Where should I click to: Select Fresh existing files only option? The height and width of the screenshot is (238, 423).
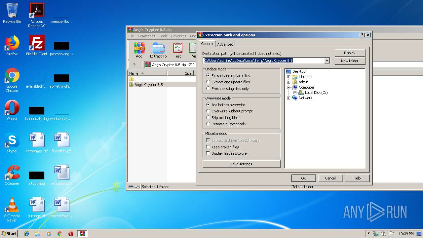pyautogui.click(x=227, y=89)
